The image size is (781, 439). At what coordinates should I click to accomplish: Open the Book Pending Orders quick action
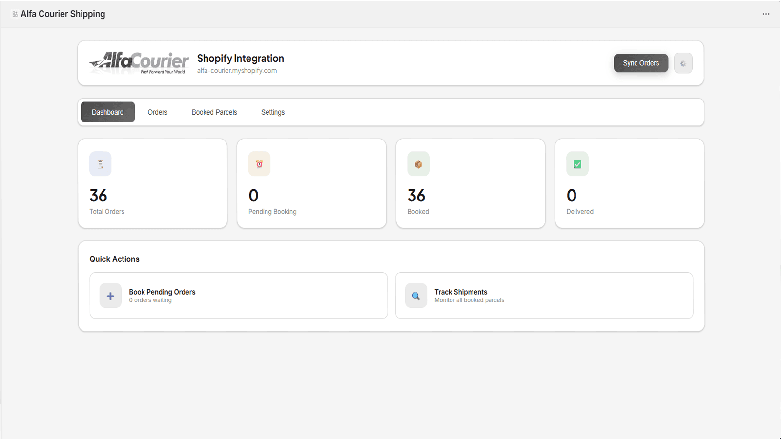[239, 296]
